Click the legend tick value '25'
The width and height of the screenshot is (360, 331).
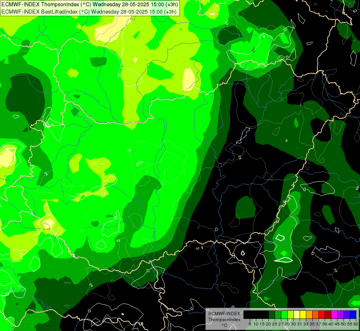[x=275, y=324]
